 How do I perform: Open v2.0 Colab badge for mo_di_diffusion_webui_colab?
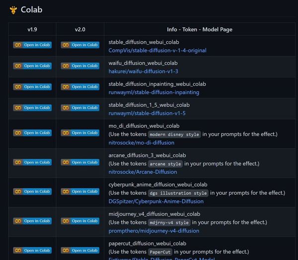(x=80, y=133)
